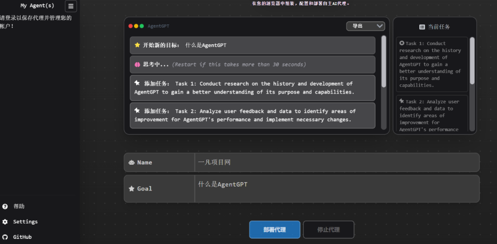Click the 请登录以保存代理 login notice

point(36,22)
